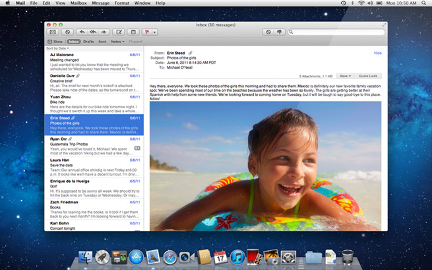The width and height of the screenshot is (432, 270).
Task: Open the Apple menu
Action: 8,3
